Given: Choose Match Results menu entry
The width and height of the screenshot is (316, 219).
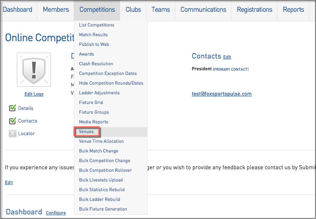Looking at the screenshot, I should 93,35.
